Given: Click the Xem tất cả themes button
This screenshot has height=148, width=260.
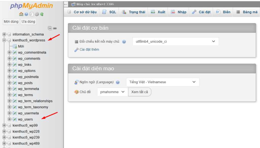Looking at the screenshot, I should 140,92.
